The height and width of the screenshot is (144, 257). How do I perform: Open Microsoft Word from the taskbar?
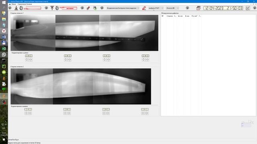pos(4,37)
